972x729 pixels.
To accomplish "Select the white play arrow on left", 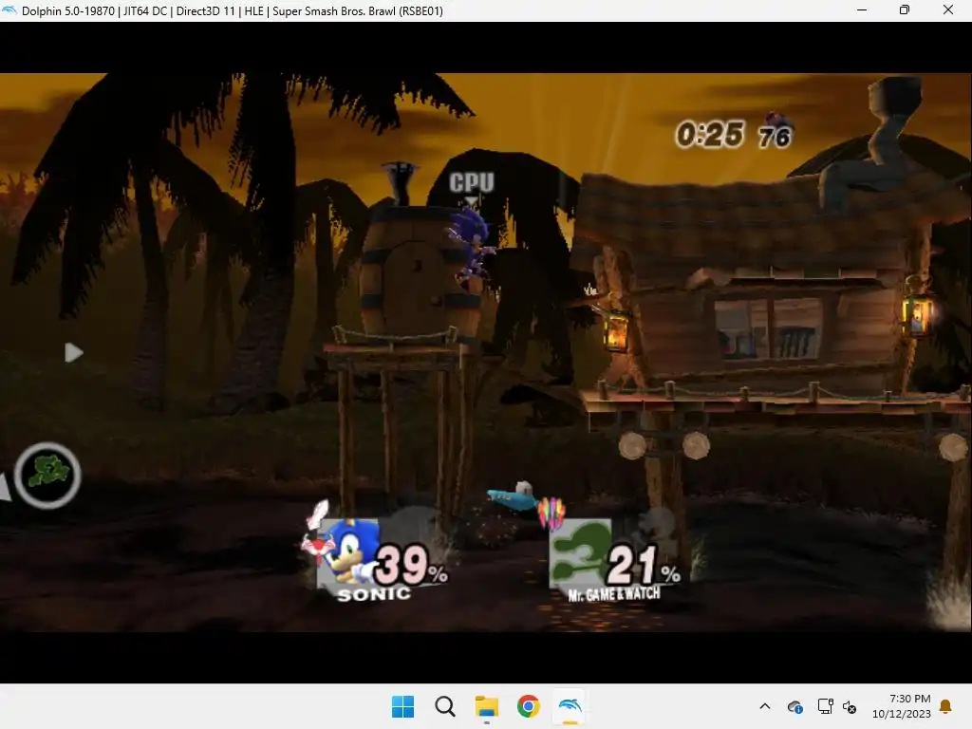I will (74, 353).
